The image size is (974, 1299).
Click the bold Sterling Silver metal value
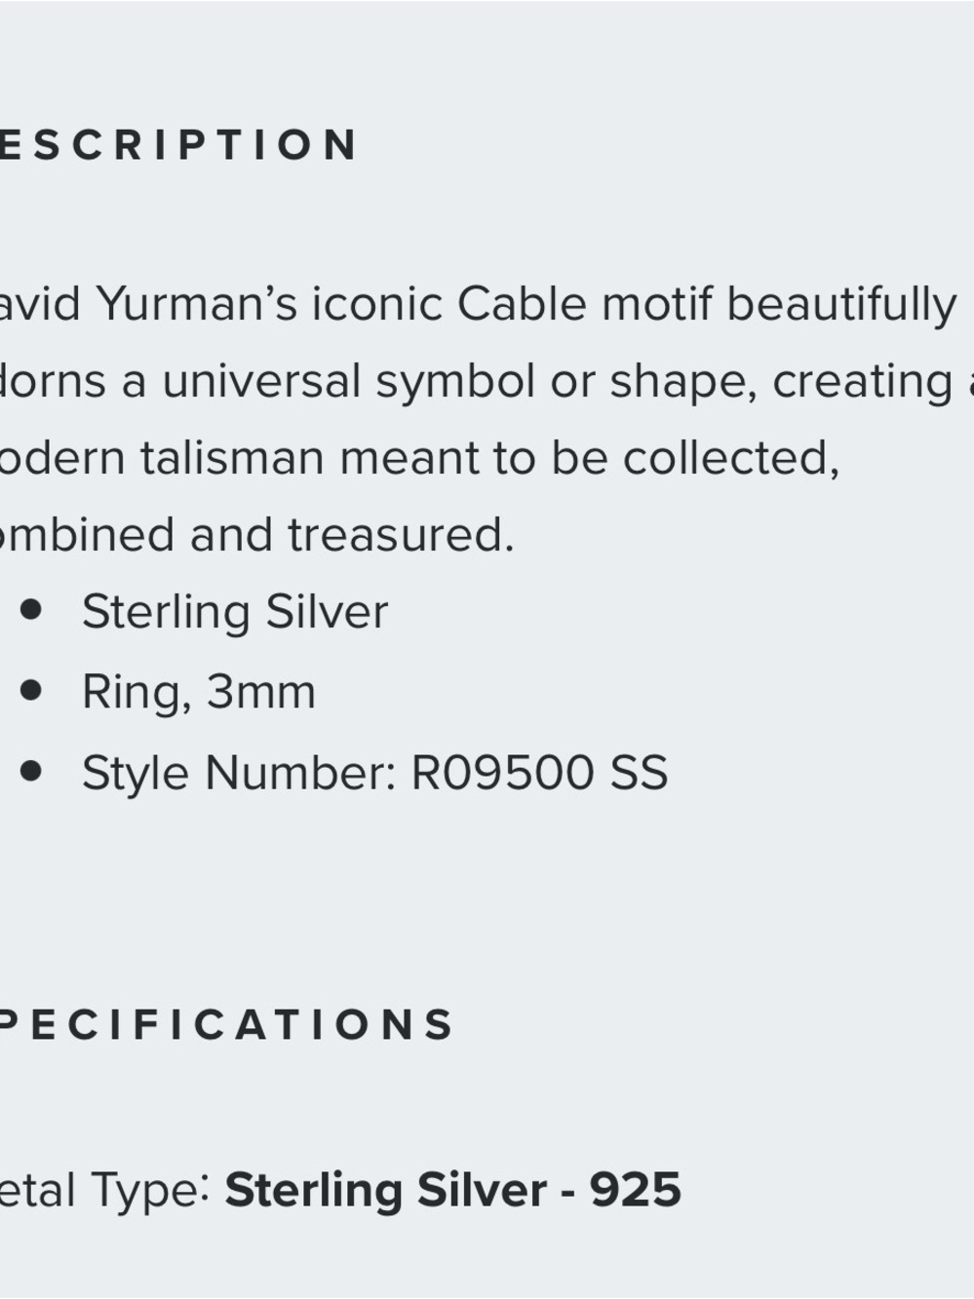(385, 1191)
